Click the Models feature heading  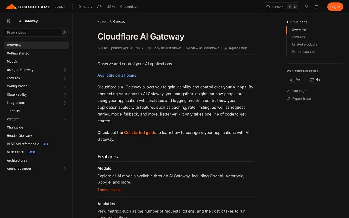104,169
